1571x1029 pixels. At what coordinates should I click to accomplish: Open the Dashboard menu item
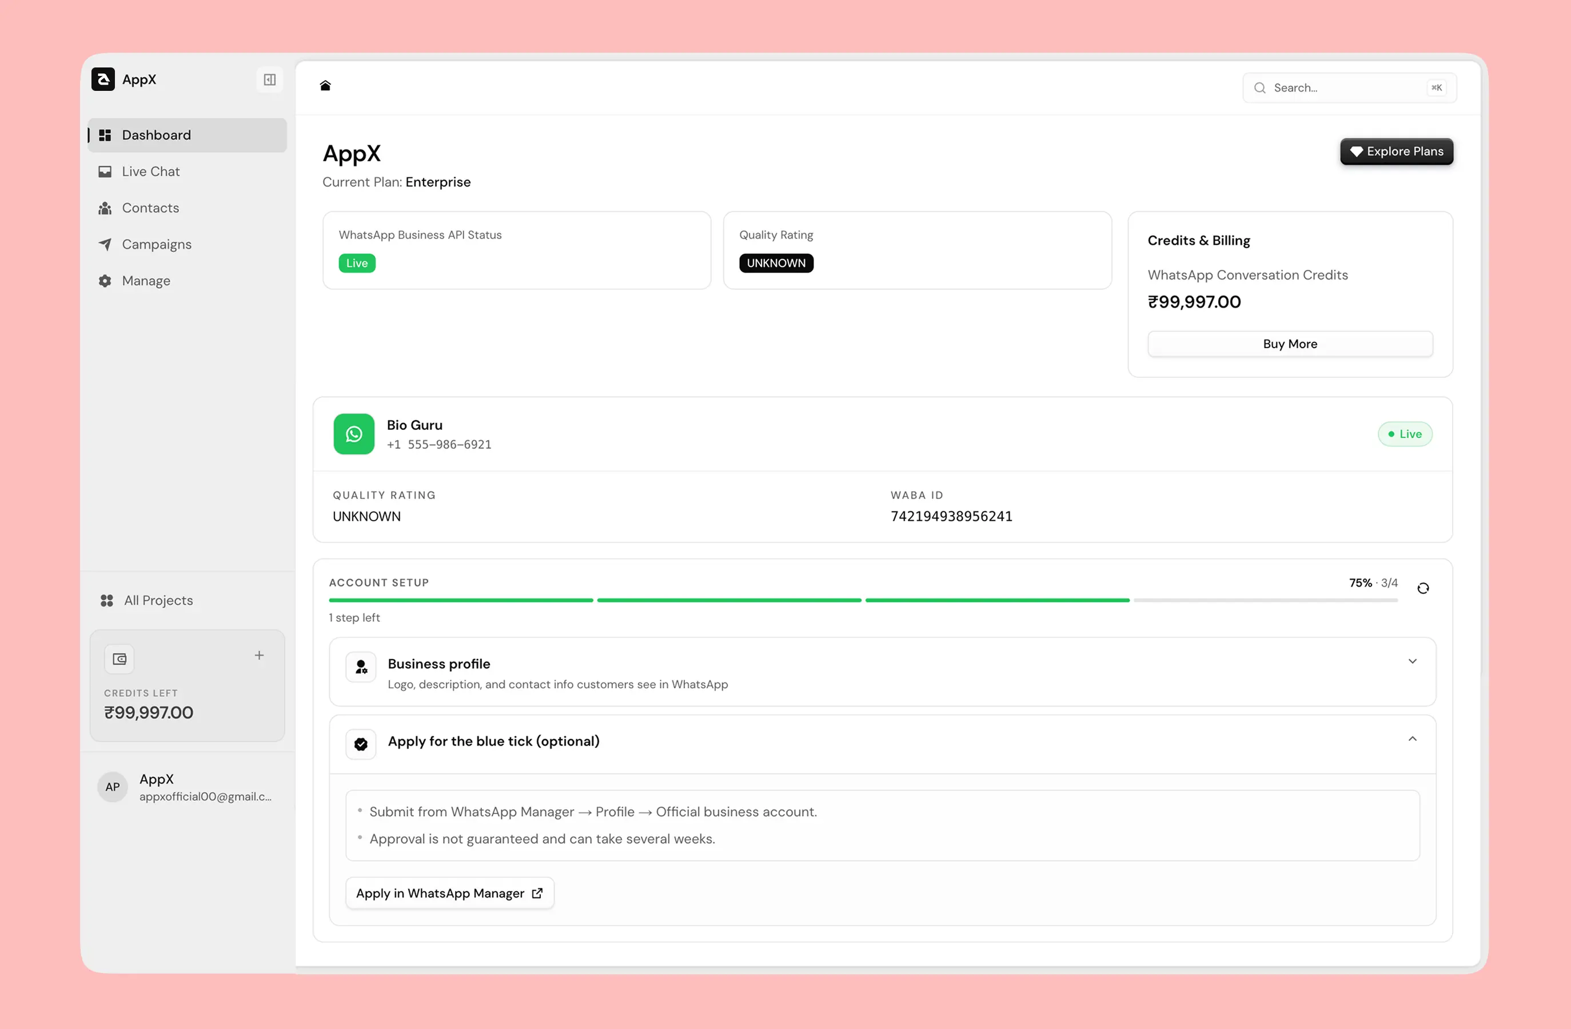(188, 135)
